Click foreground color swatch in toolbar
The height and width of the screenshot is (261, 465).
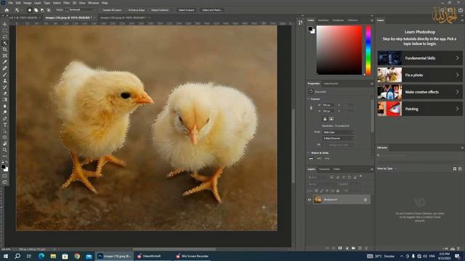click(3, 167)
